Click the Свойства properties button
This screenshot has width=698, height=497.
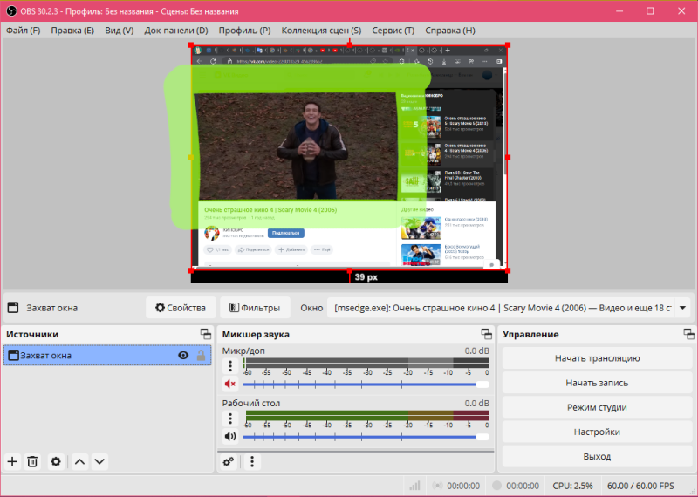pos(181,308)
